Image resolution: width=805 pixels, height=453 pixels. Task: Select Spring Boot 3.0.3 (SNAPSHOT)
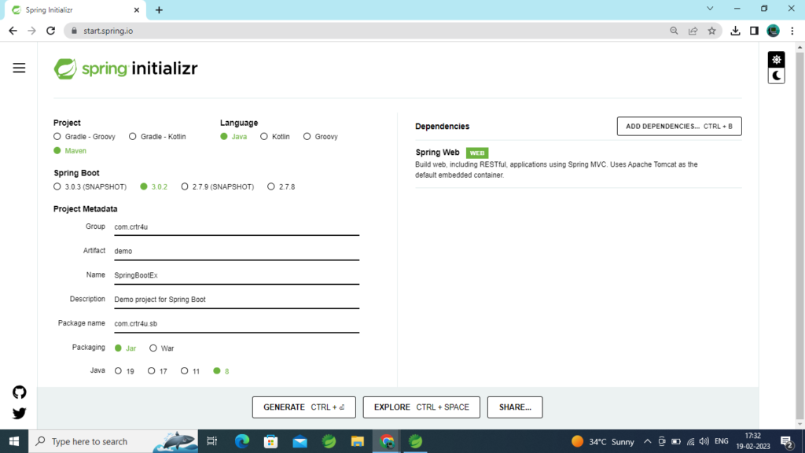[90, 186]
